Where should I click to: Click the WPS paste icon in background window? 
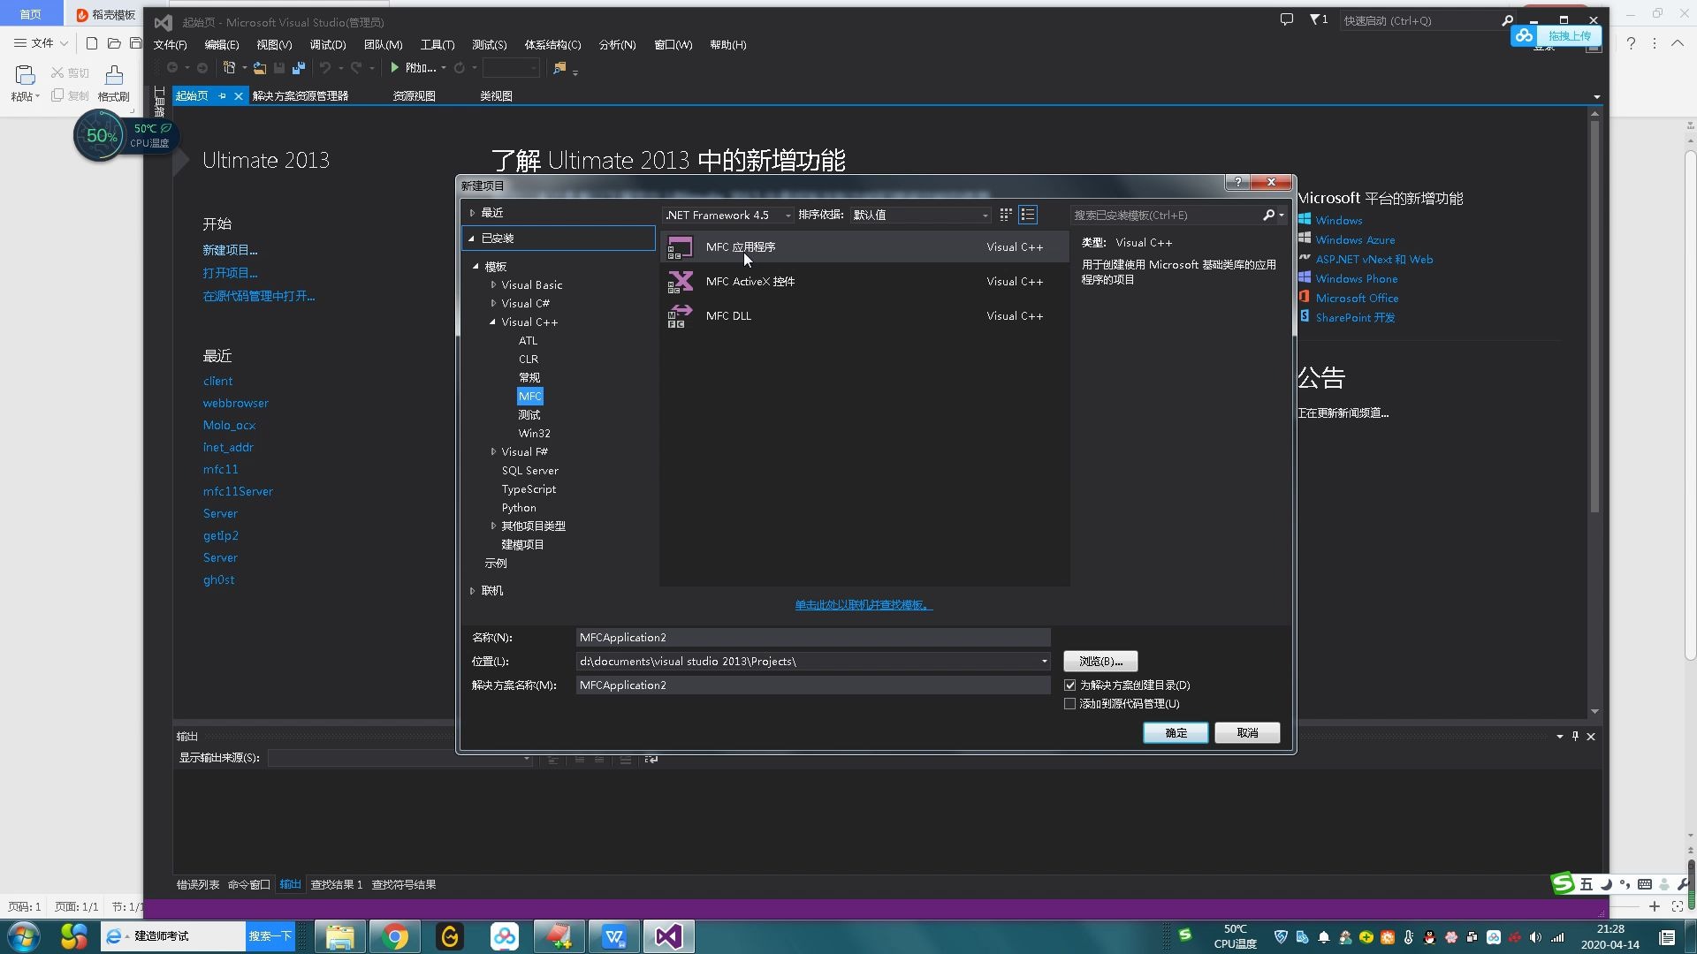click(x=25, y=76)
